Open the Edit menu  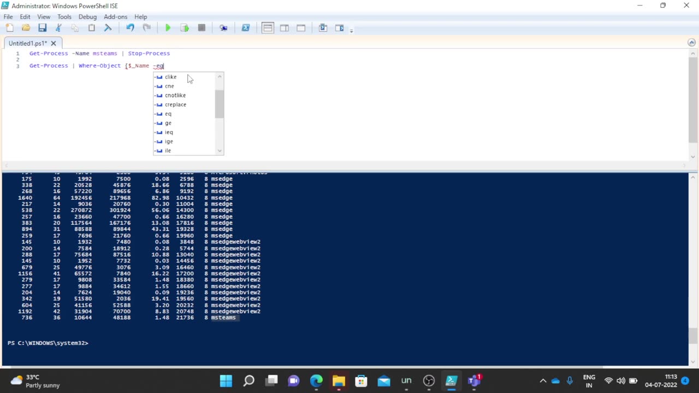pyautogui.click(x=25, y=17)
